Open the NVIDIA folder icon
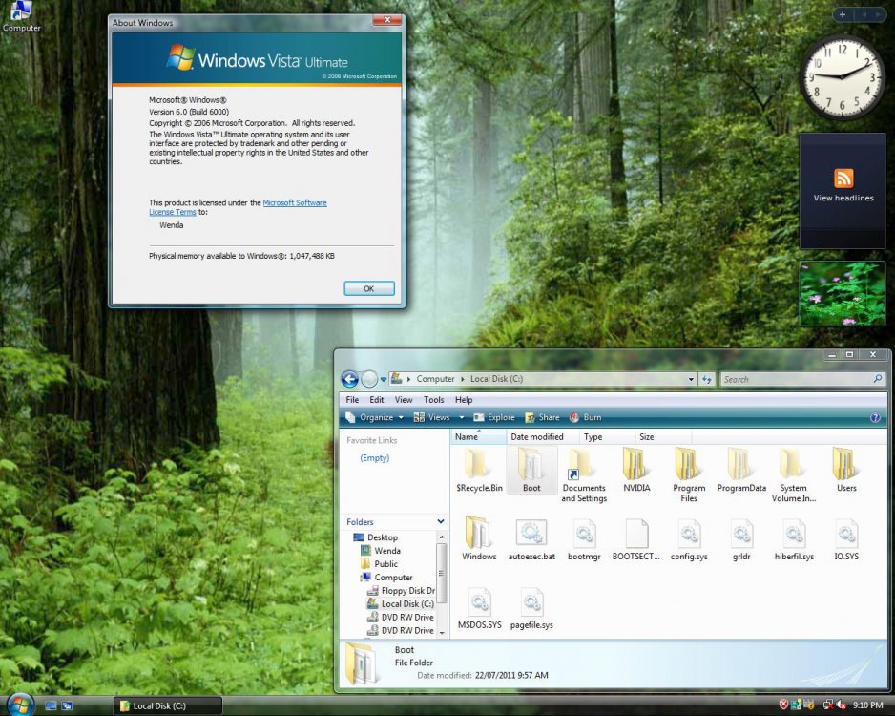 (636, 466)
